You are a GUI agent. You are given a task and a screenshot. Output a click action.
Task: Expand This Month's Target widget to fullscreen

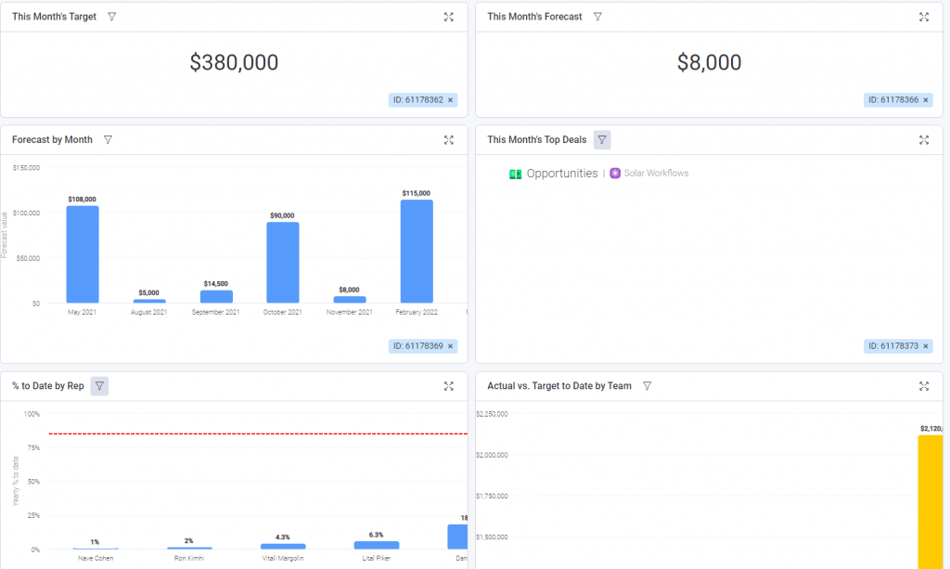coord(448,17)
